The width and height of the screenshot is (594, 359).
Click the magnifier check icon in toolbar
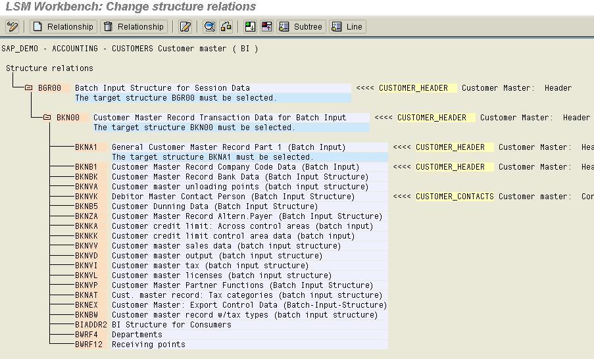tap(209, 27)
